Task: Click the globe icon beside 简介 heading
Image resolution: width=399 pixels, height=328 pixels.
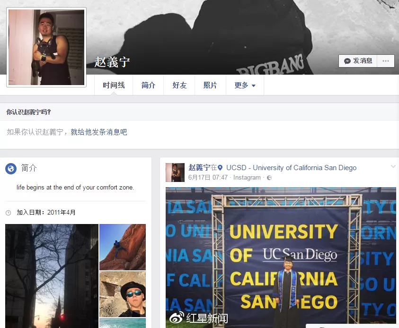Action: tap(11, 168)
